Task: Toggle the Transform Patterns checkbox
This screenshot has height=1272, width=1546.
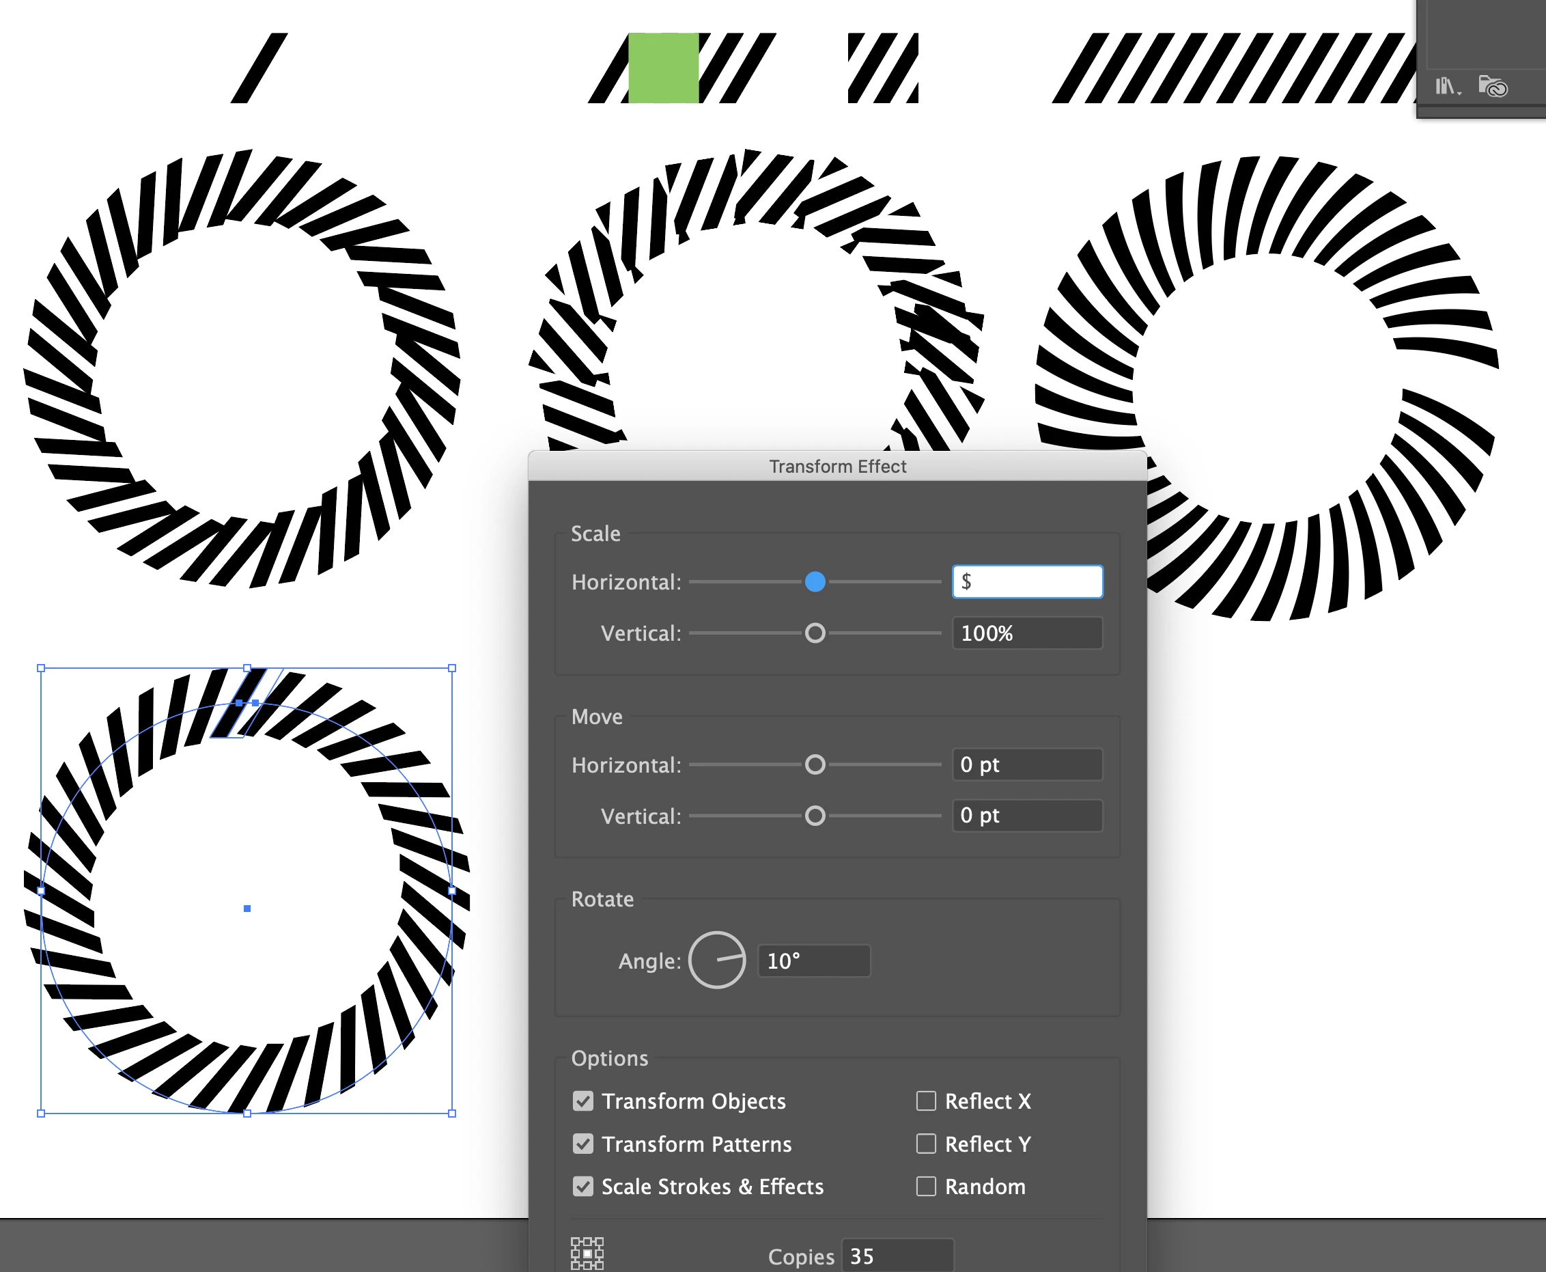Action: pyautogui.click(x=583, y=1144)
